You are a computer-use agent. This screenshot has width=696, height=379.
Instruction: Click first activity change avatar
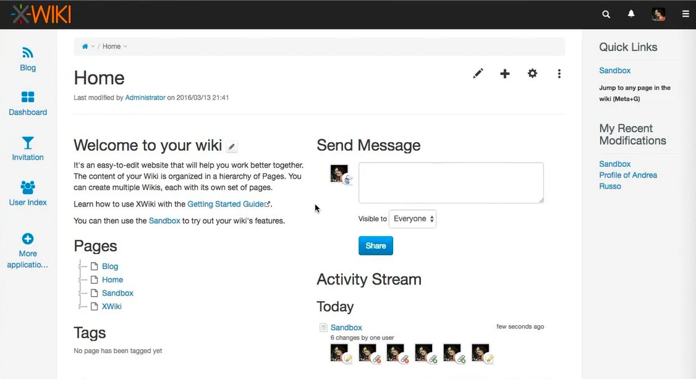[x=339, y=352]
